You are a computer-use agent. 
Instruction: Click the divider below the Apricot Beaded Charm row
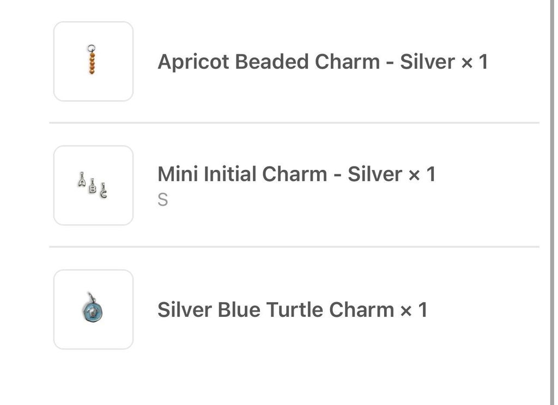click(294, 123)
